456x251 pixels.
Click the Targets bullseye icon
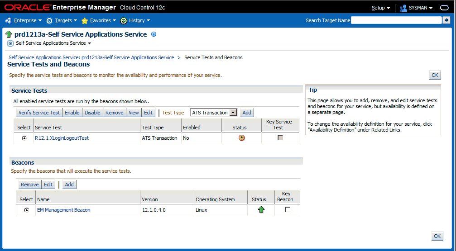[x=49, y=21]
